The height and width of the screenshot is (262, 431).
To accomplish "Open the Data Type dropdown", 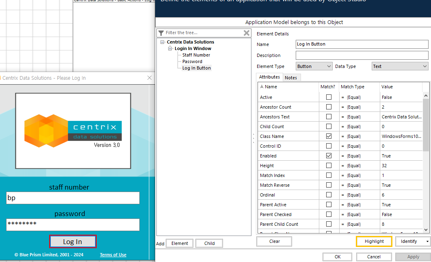I will pyautogui.click(x=400, y=66).
